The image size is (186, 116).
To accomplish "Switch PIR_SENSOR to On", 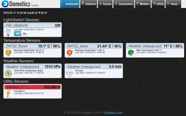I will click(25, 34).
